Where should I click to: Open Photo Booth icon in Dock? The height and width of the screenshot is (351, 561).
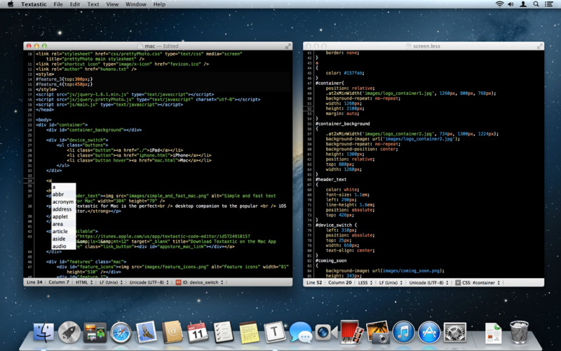click(x=352, y=331)
